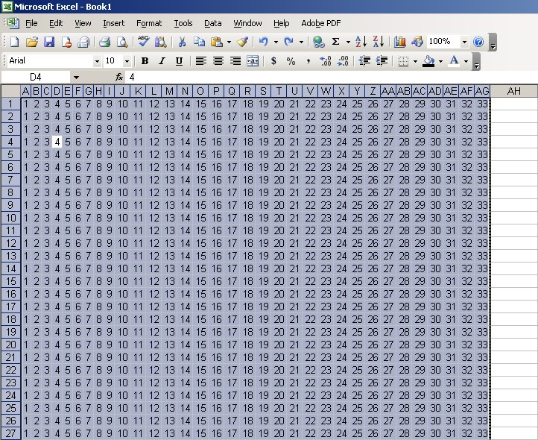Click the active cell D4
Image resolution: width=538 pixels, height=440 pixels.
pyautogui.click(x=57, y=142)
